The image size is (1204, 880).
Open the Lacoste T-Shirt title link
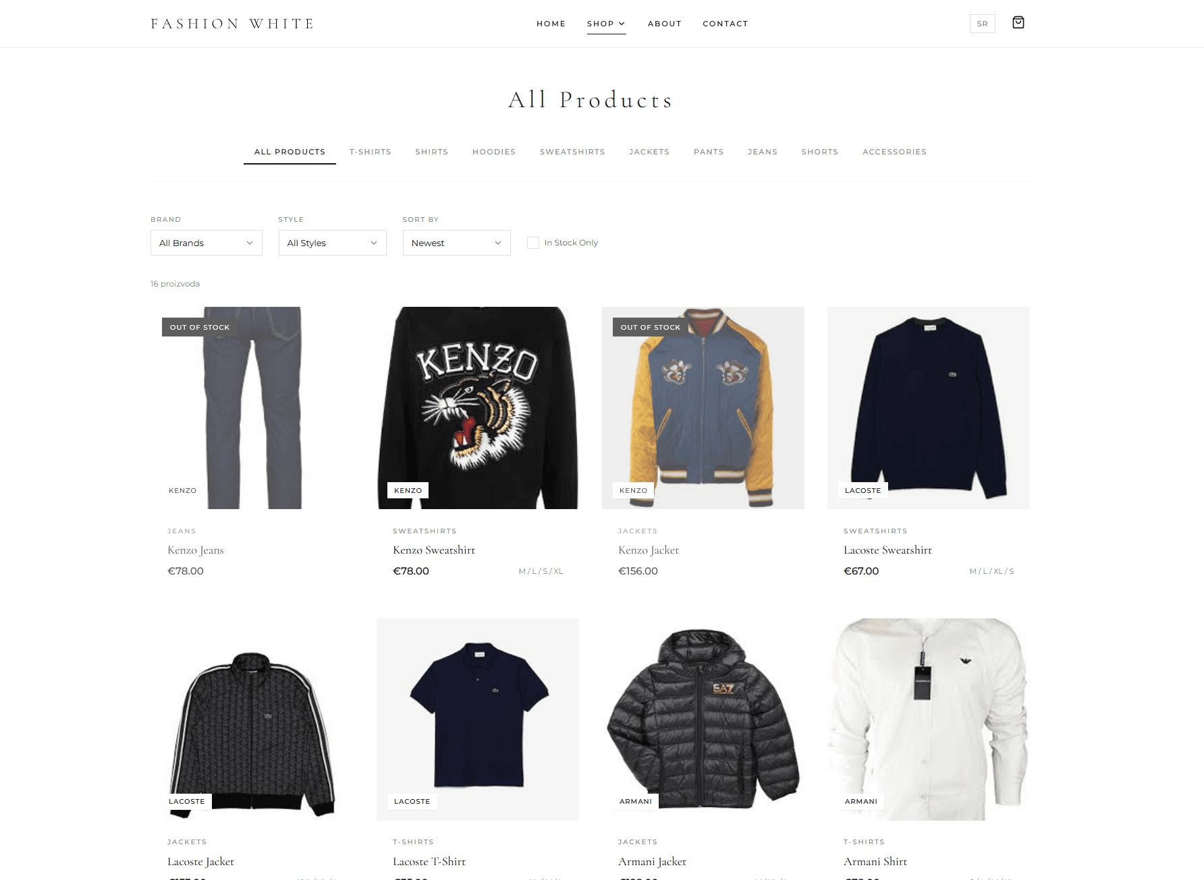click(429, 862)
